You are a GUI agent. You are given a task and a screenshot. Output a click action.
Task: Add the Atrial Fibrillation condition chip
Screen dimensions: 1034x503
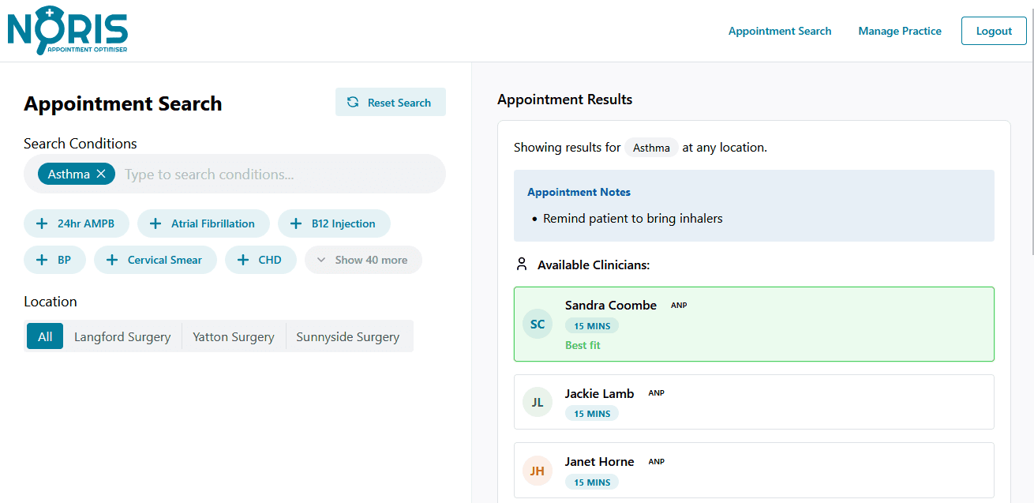(204, 223)
